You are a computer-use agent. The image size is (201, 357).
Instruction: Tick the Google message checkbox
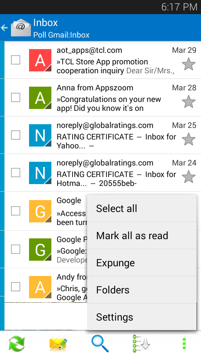click(16, 211)
